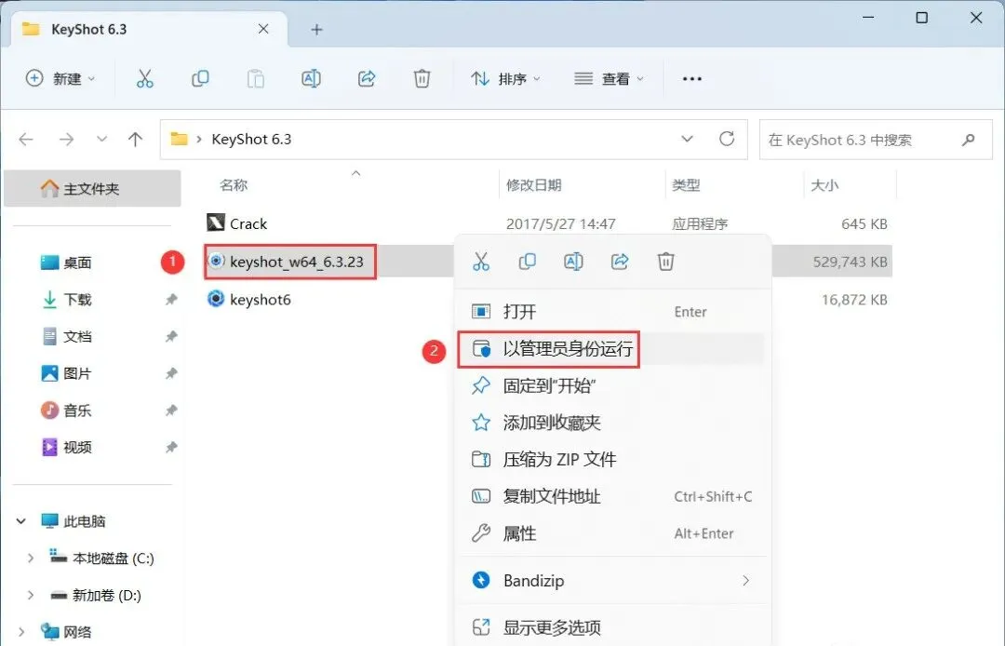This screenshot has width=1005, height=646.
Task: Choose 添加到收藏夹 in the context menu
Action: (x=612, y=423)
